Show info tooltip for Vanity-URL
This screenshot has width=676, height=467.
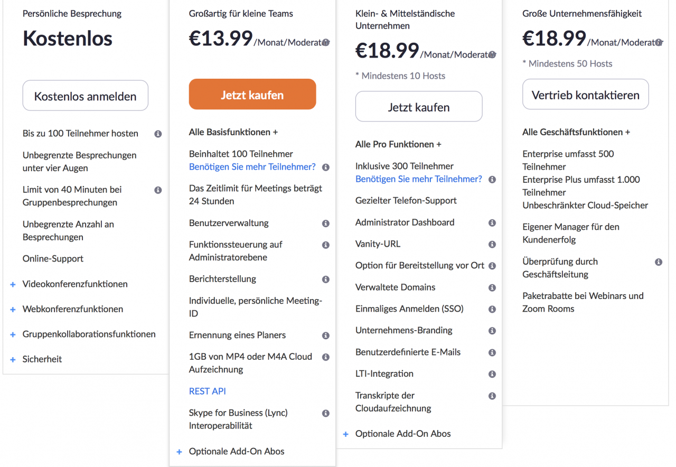tap(492, 245)
